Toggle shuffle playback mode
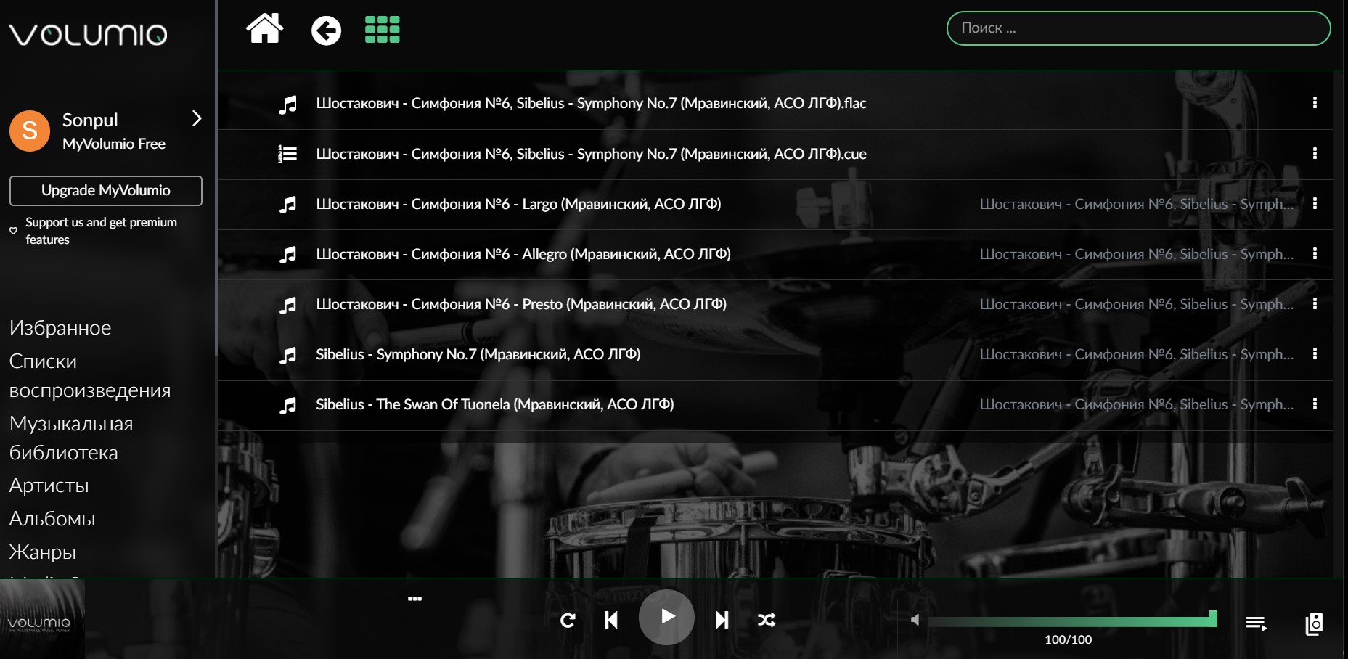Screen dimensions: 1348x659 [767, 620]
